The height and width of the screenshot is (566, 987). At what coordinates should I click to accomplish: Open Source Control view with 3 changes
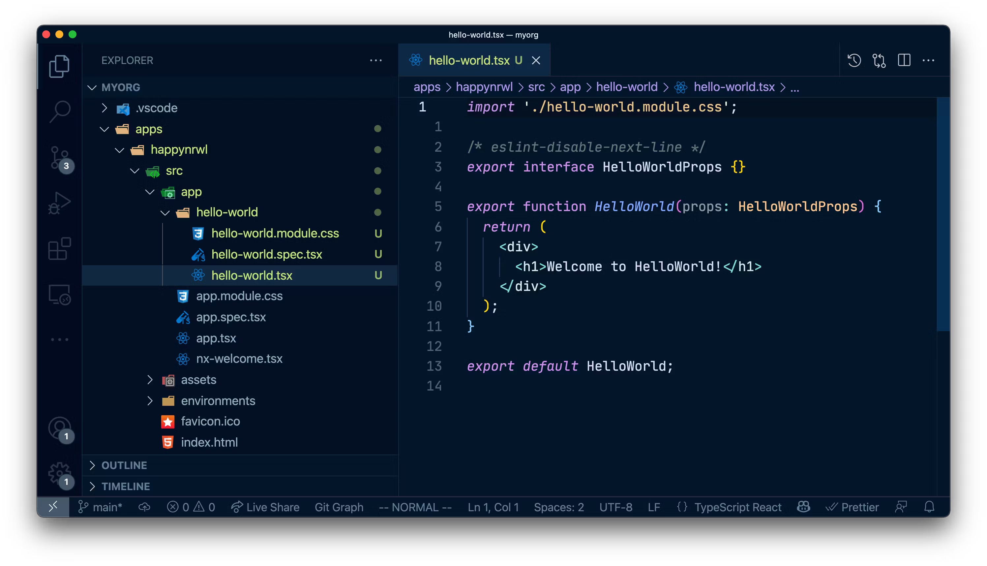coord(60,158)
